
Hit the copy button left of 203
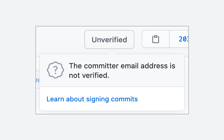click(x=156, y=39)
